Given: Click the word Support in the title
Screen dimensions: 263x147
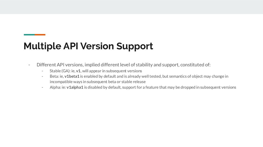Looking at the screenshot, I should (135, 46).
